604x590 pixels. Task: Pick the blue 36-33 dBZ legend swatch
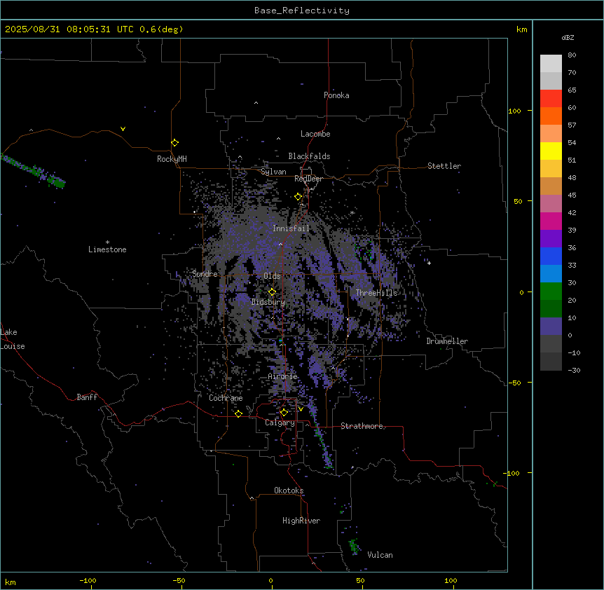click(x=551, y=256)
